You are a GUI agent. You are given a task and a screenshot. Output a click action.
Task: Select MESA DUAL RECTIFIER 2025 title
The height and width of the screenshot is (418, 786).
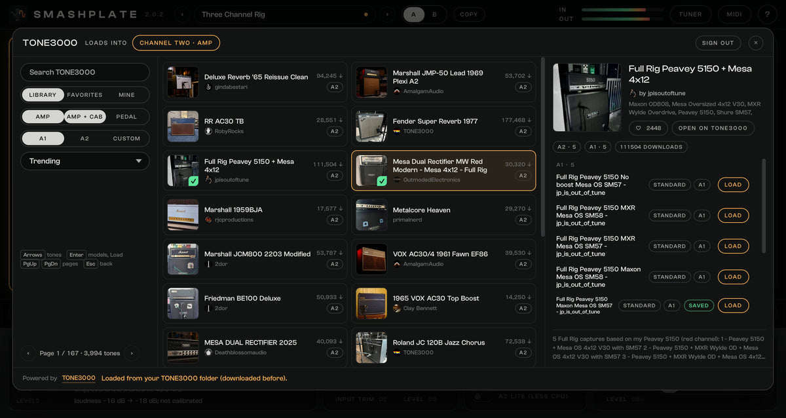[x=250, y=343]
